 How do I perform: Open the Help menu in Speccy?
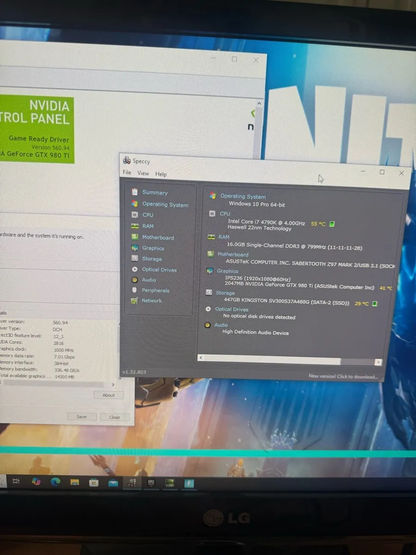point(161,174)
